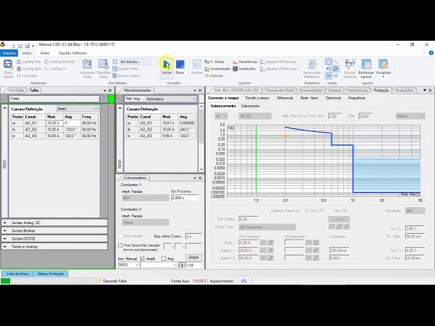The width and height of the screenshot is (435, 326).
Task: Open Direc Canais channel direction icon
Action: pyautogui.click(x=8, y=65)
